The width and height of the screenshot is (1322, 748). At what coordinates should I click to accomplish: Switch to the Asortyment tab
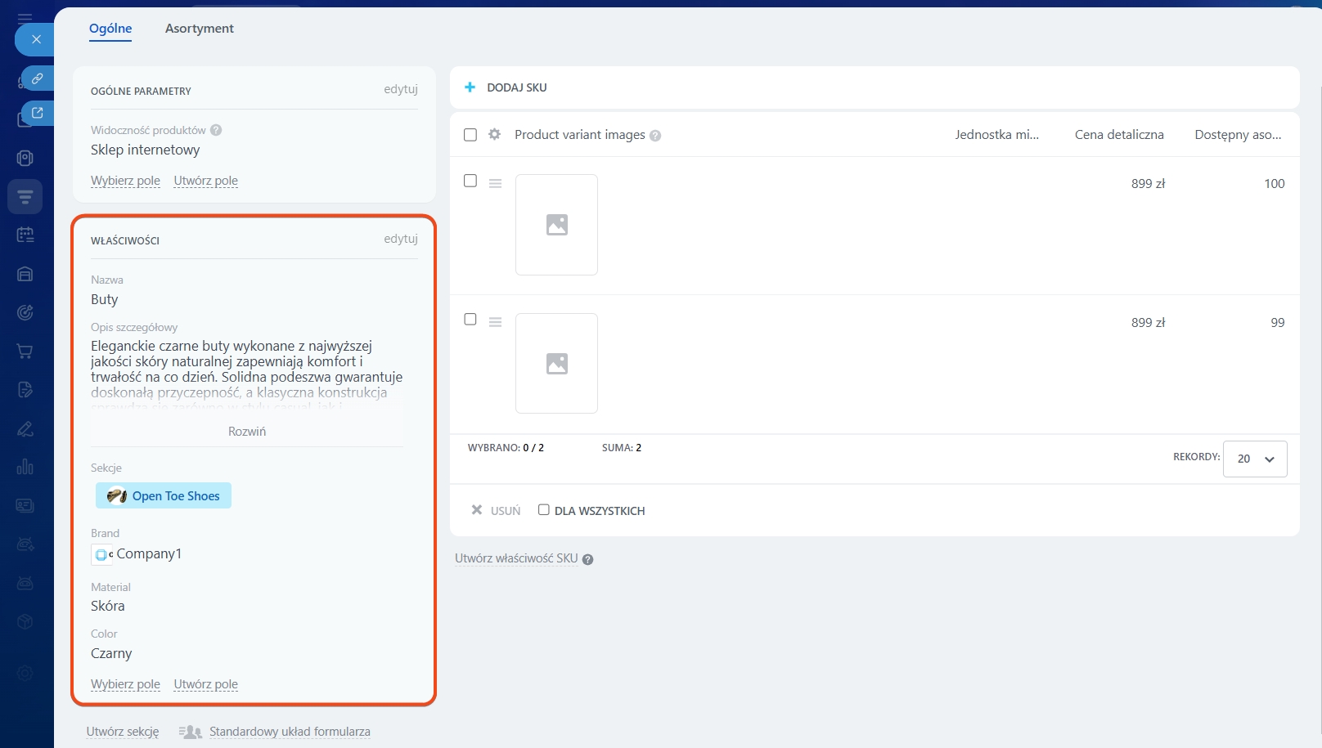pyautogui.click(x=199, y=29)
